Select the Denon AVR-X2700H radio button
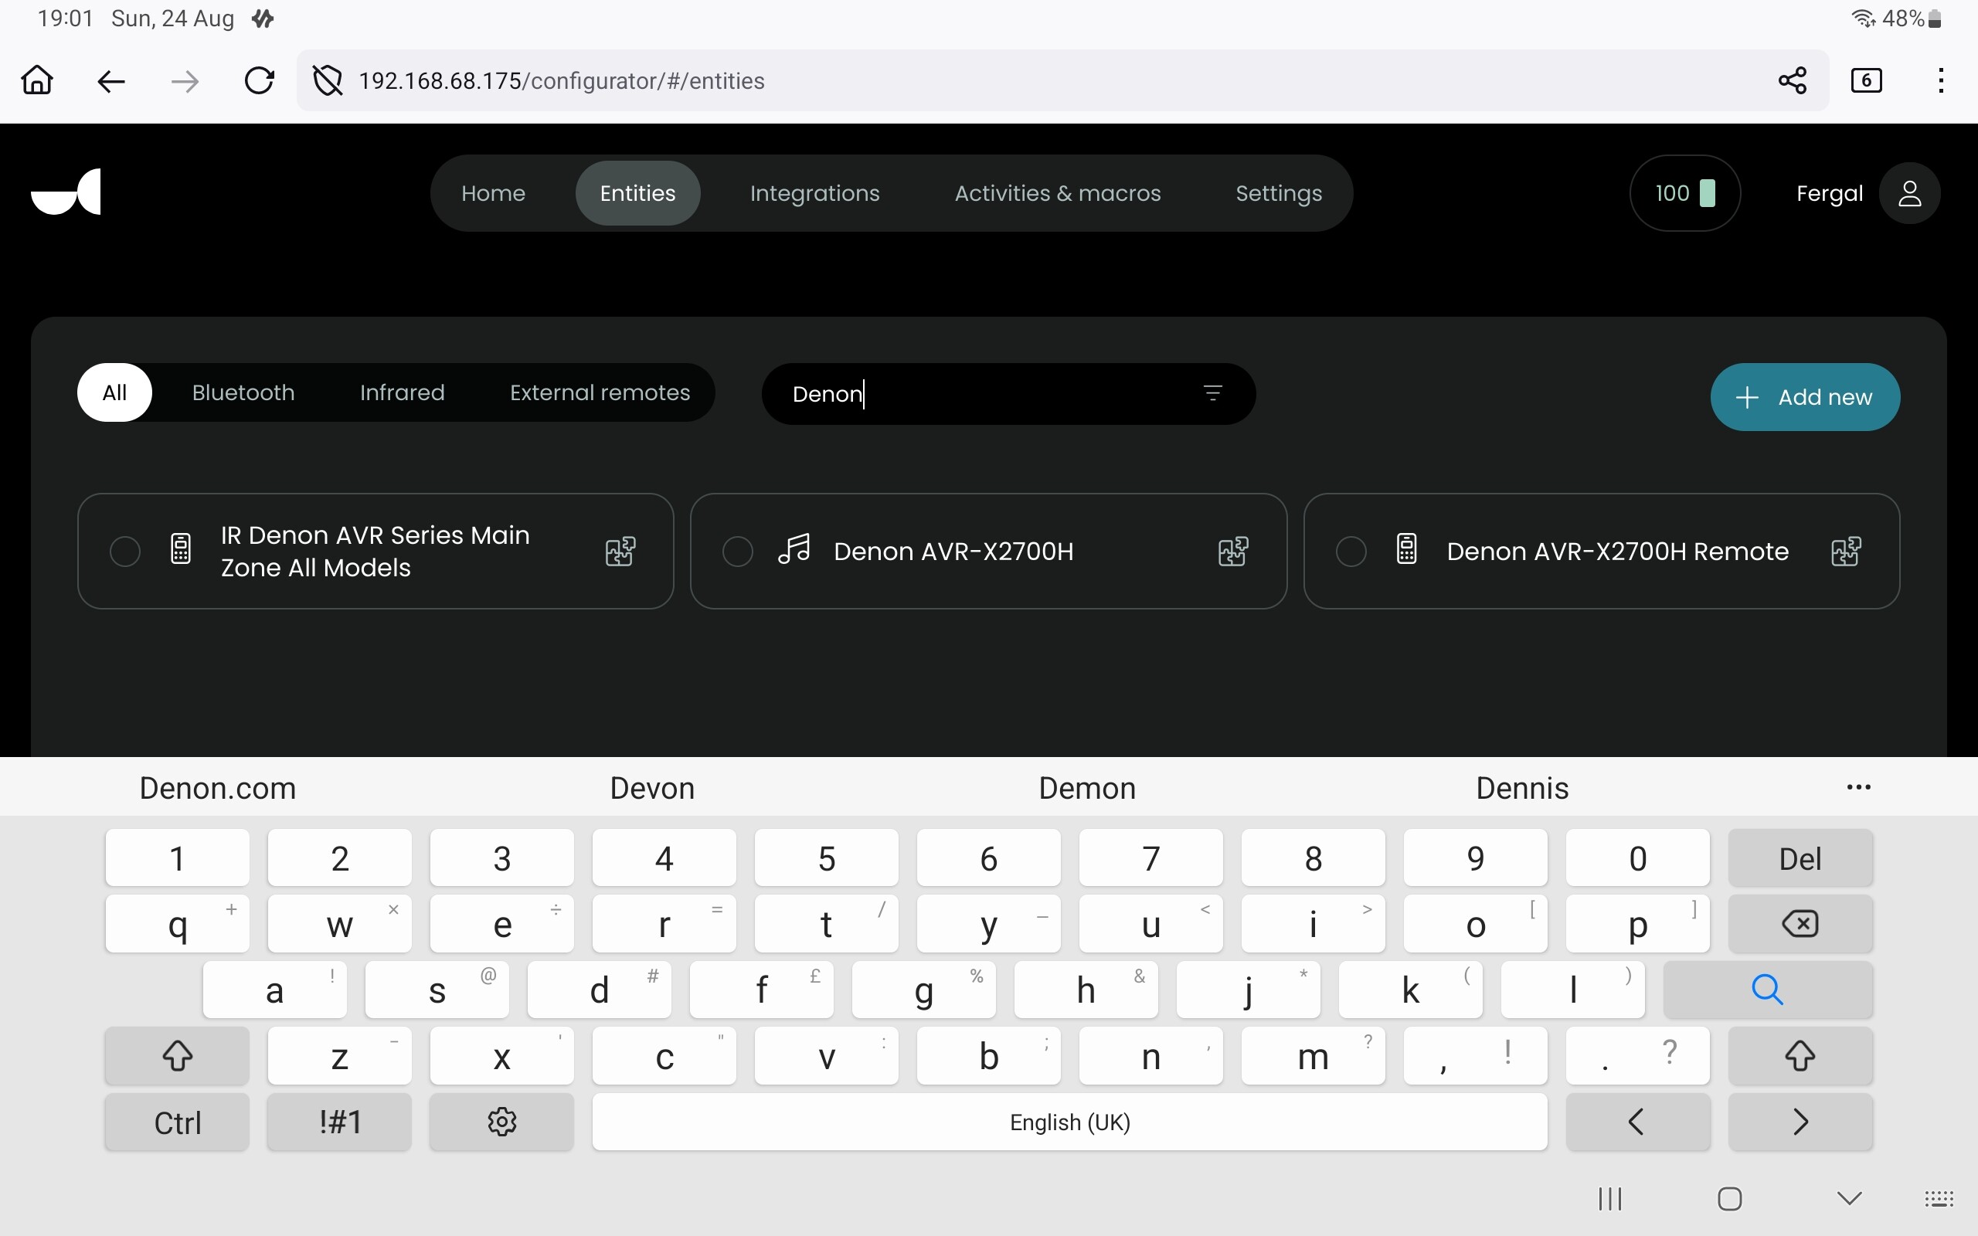The height and width of the screenshot is (1236, 1978). coord(737,551)
